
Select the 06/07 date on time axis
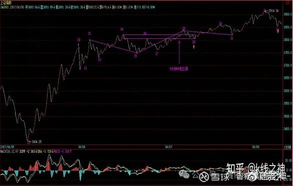pos(169,147)
